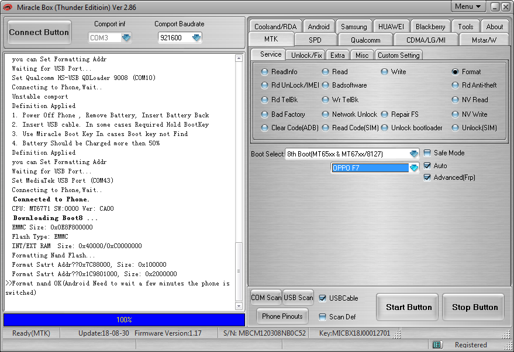Switch to the Mstar/W tab
This screenshot has width=514, height=352.
point(484,40)
